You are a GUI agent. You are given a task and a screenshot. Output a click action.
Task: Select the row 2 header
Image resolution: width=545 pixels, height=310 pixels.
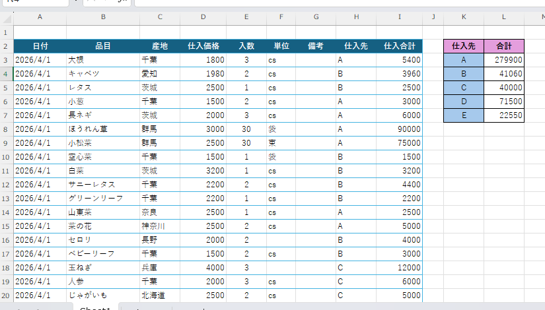tap(6, 46)
